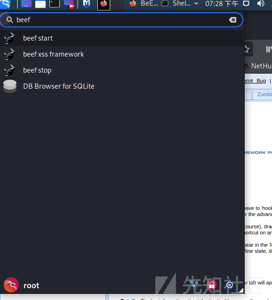
Task: Click the root user avatar
Action: 11,285
